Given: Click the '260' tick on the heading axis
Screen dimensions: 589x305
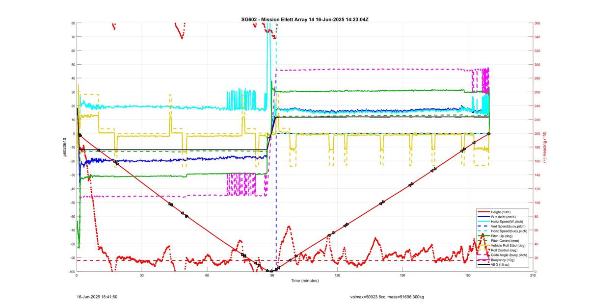Looking at the screenshot, I should click(x=537, y=92).
